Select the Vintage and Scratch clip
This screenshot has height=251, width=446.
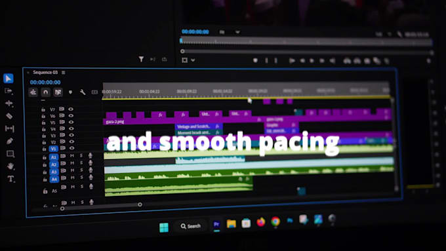click(199, 126)
